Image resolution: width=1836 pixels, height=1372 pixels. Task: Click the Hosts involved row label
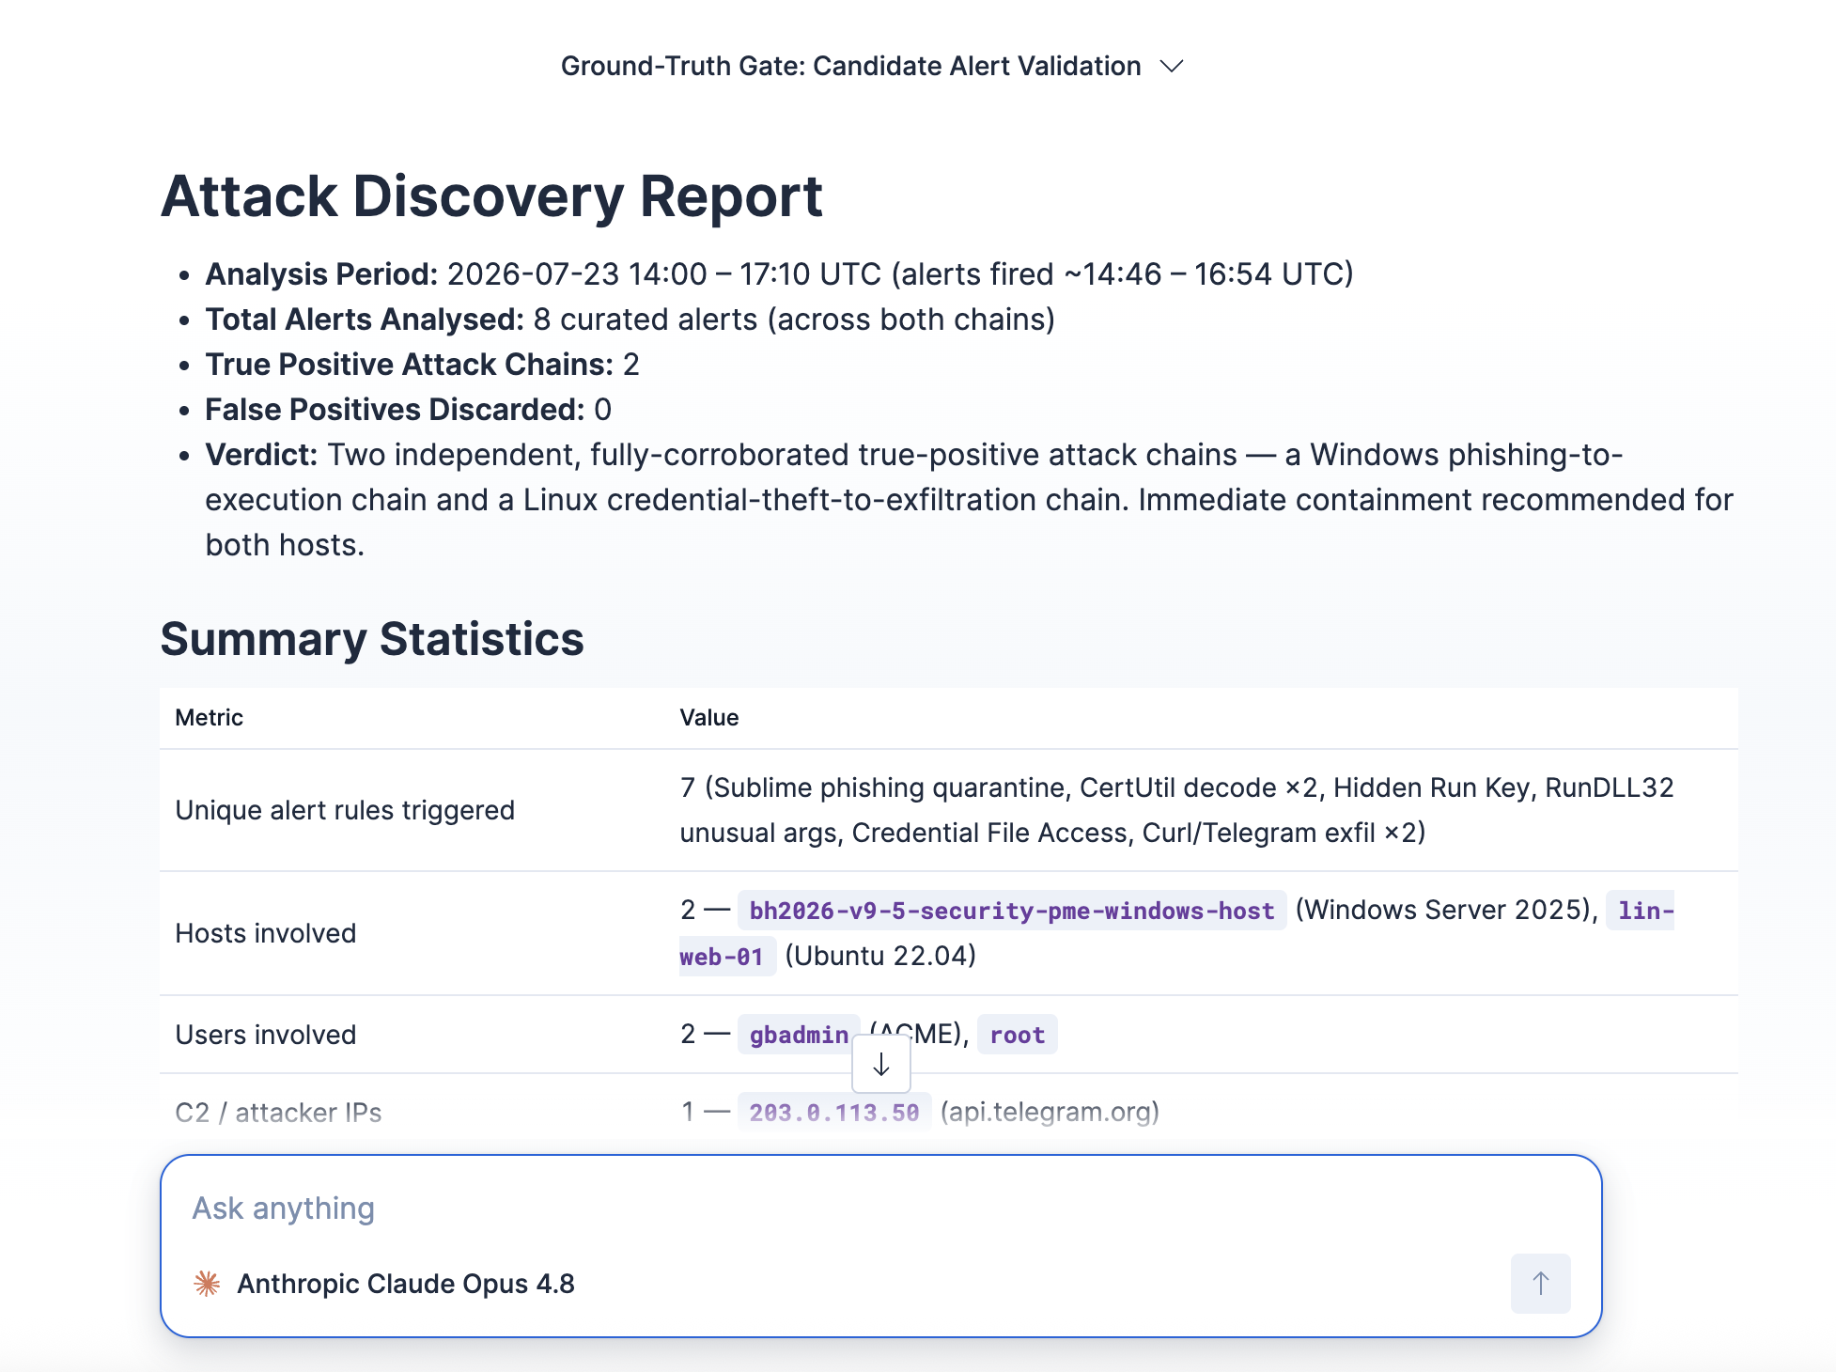tap(266, 933)
